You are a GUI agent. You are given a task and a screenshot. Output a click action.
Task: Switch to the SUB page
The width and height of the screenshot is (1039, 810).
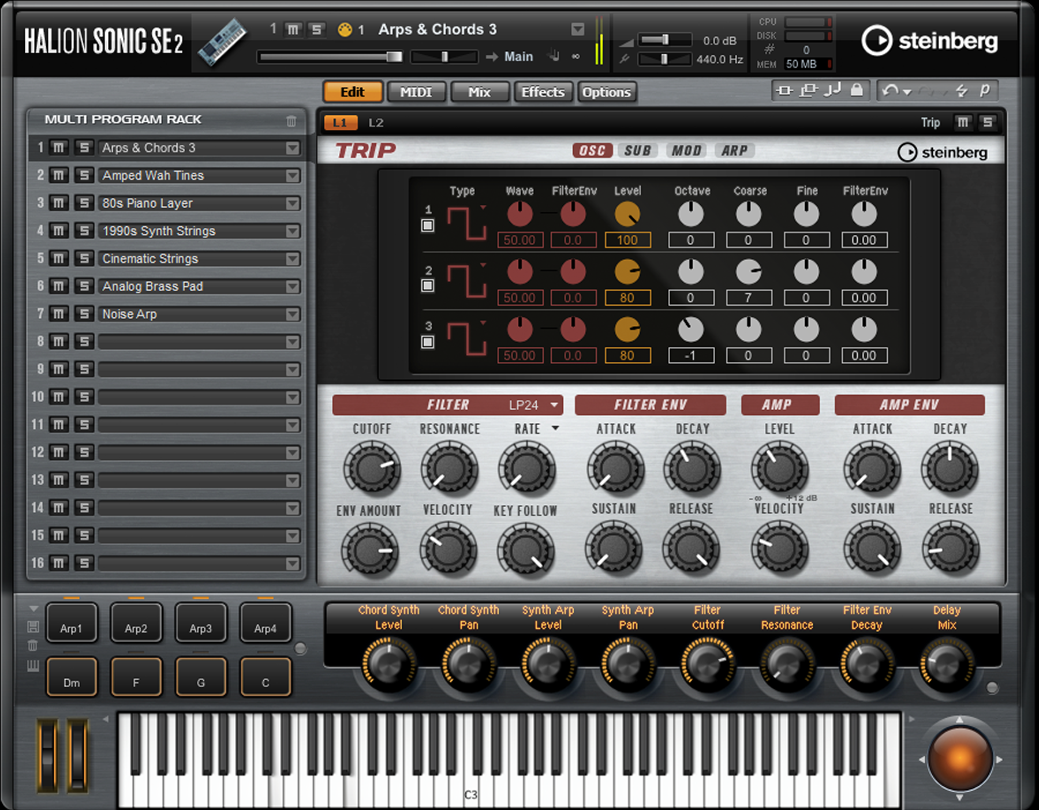click(638, 151)
